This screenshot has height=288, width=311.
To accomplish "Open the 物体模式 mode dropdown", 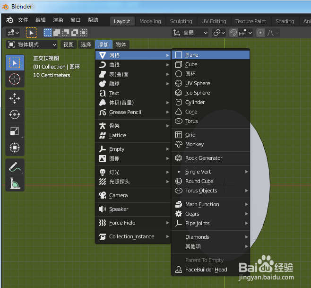I will coord(32,44).
